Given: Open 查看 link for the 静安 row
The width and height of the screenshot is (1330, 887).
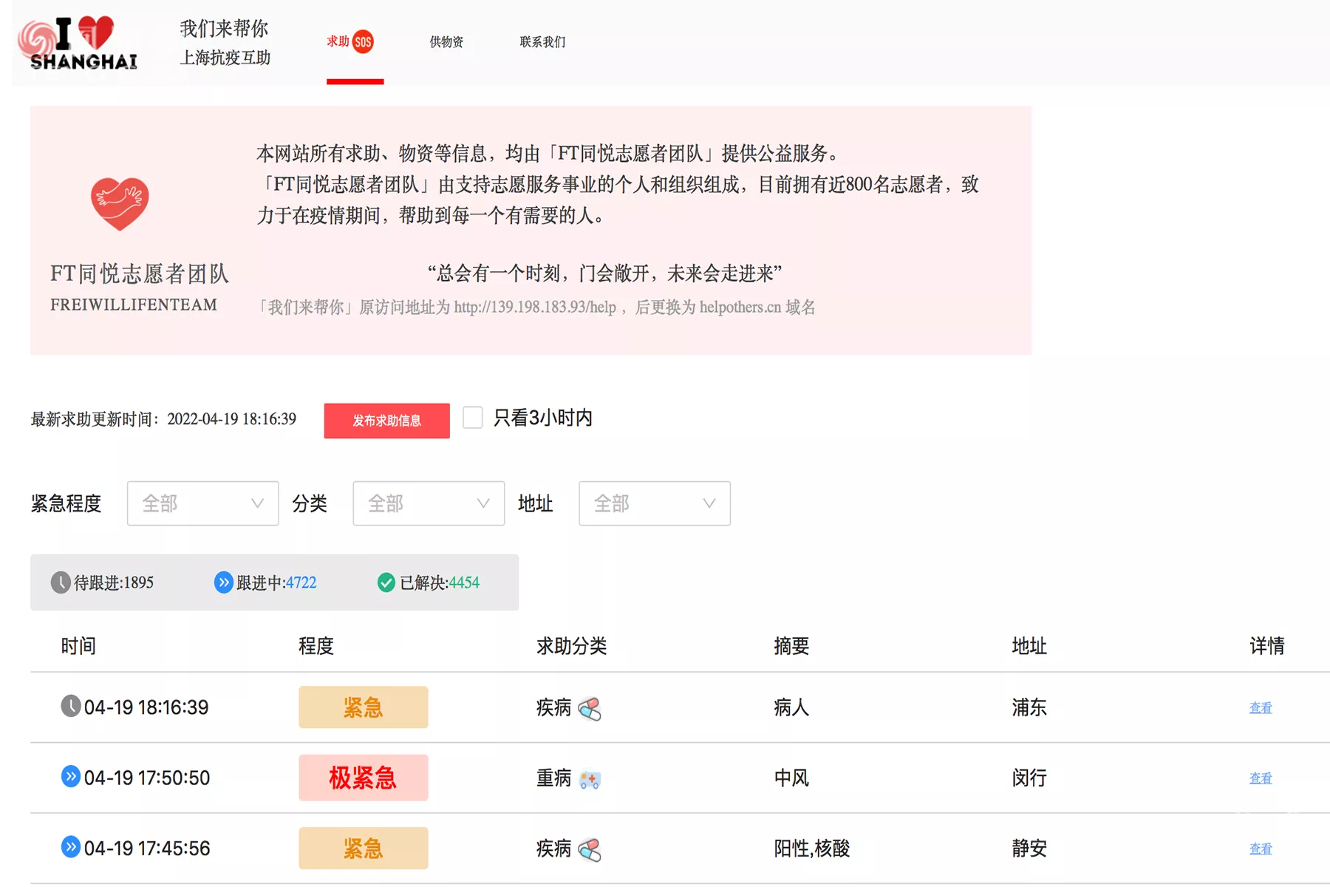Looking at the screenshot, I should tap(1261, 849).
